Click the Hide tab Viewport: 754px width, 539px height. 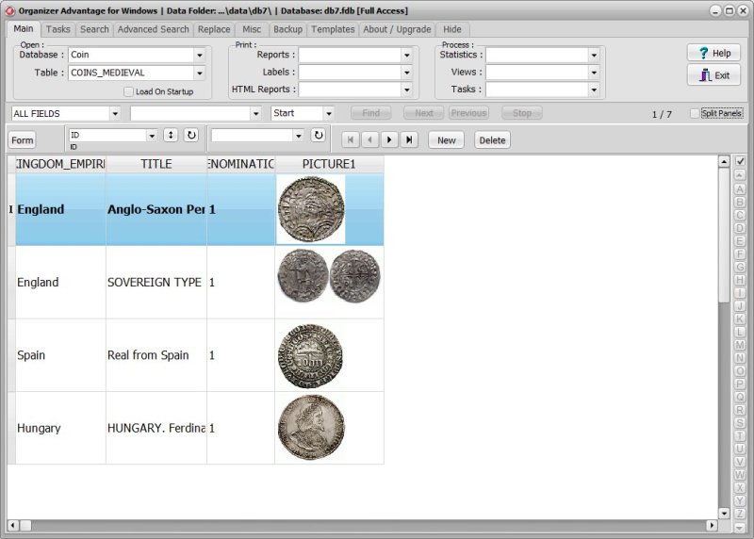coord(452,29)
